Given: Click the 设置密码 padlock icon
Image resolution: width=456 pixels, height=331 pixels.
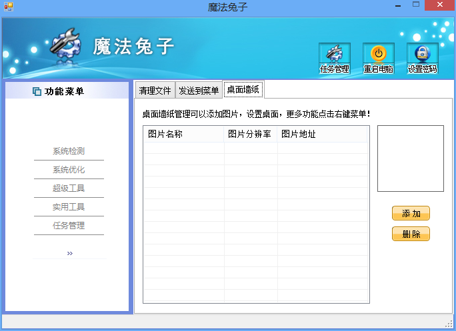Looking at the screenshot, I should tap(422, 58).
